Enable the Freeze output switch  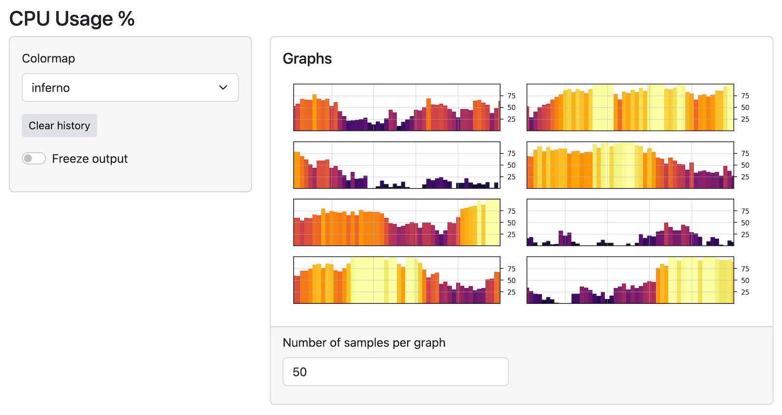point(34,158)
